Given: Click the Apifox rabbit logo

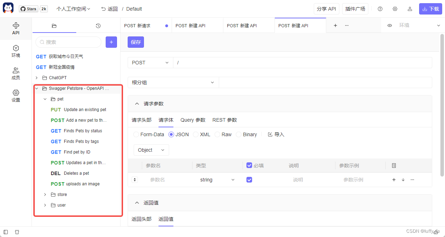Looking at the screenshot, I should (x=8, y=8).
